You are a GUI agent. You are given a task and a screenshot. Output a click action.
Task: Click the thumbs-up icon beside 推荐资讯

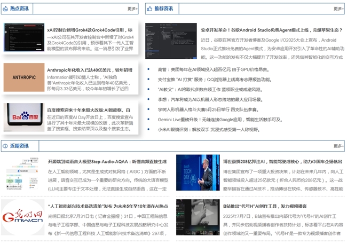[x=149, y=9]
